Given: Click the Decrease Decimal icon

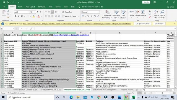Looking at the screenshot, I should [x=98, y=16].
